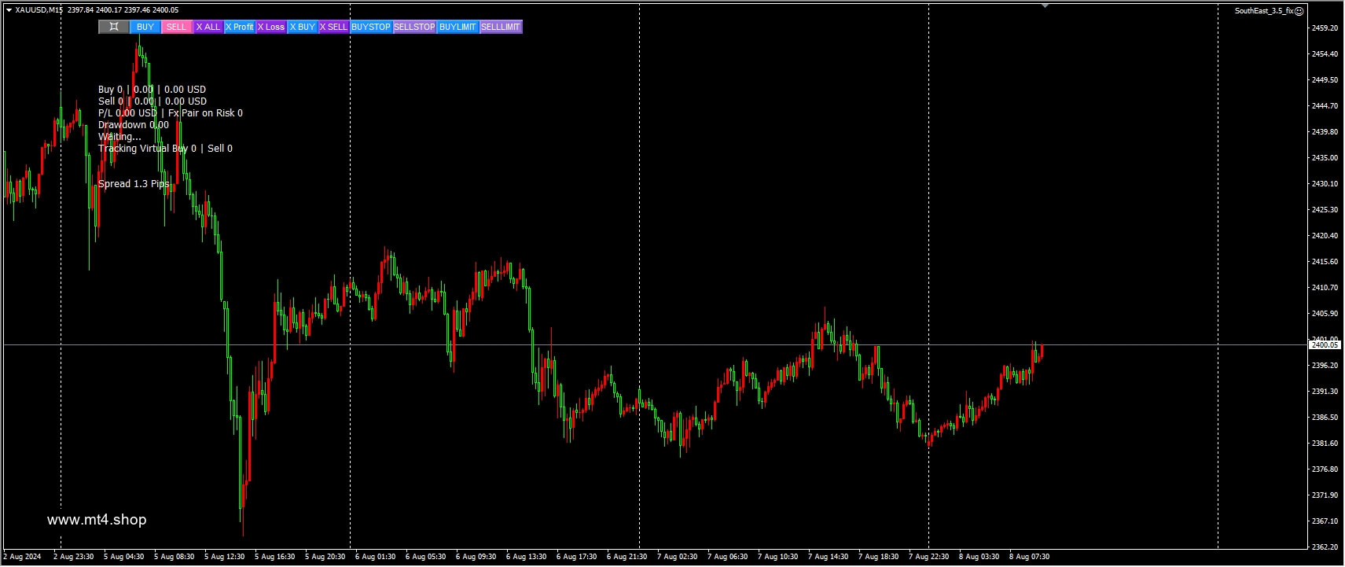Click the 'Buy 0 | 0.00 | 0.00 USD' line
This screenshot has width=1345, height=567.
pos(152,90)
